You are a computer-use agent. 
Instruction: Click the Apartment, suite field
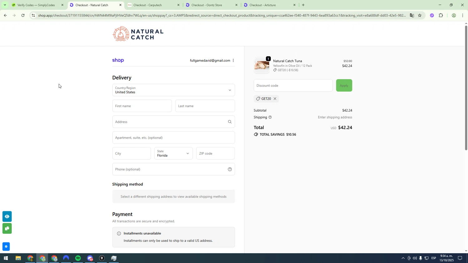point(173,137)
